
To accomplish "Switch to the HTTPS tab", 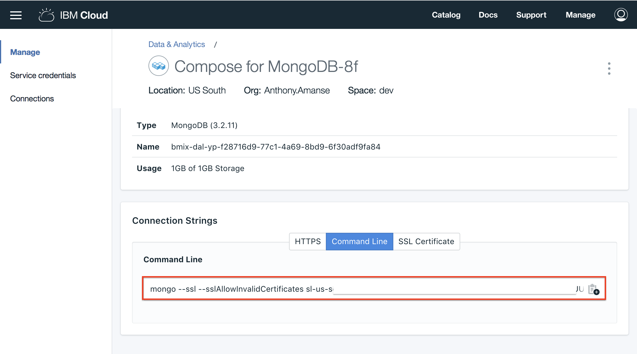I will tap(308, 241).
